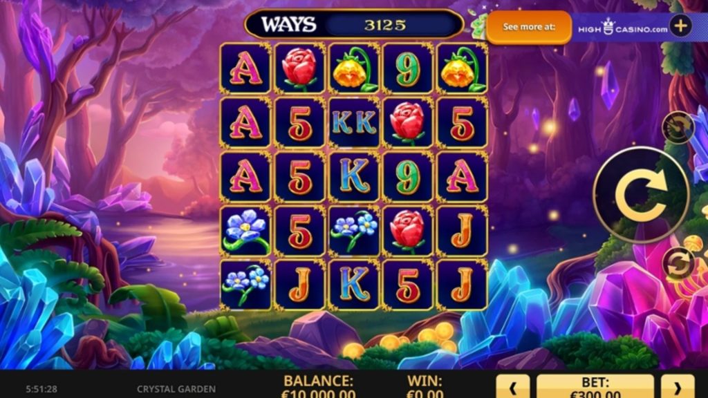Select the green 9 tile in top row
The width and height of the screenshot is (708, 398).
pyautogui.click(x=408, y=68)
